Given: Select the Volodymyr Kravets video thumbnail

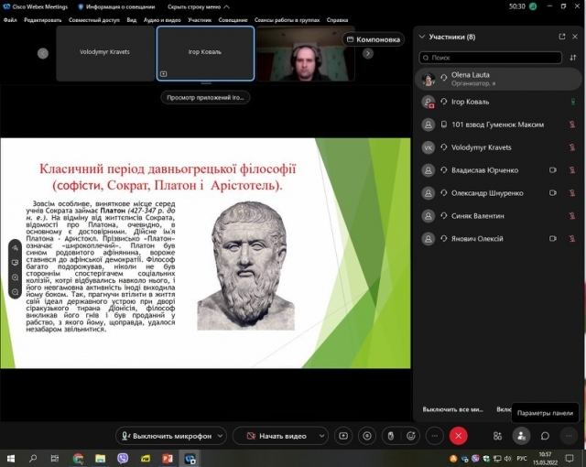Looking at the screenshot, I should pos(104,52).
